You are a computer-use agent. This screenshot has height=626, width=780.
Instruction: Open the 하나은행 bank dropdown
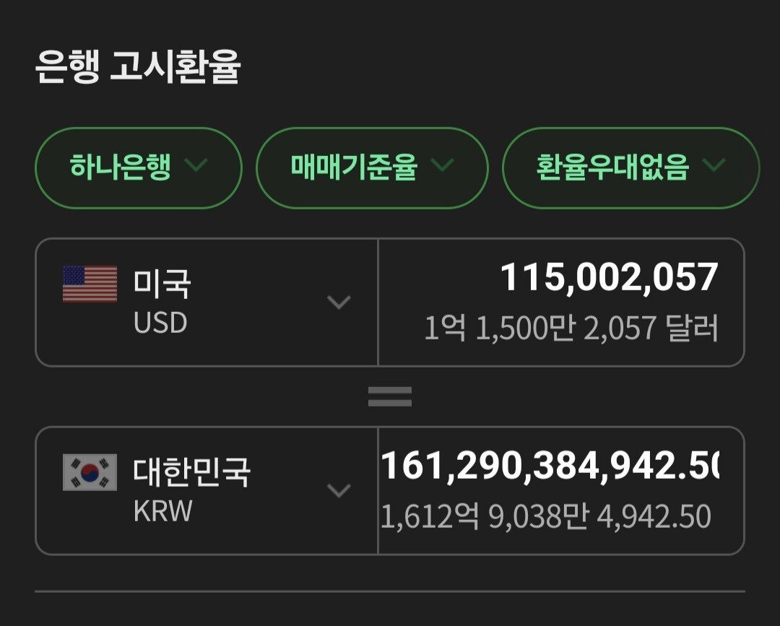pos(138,168)
